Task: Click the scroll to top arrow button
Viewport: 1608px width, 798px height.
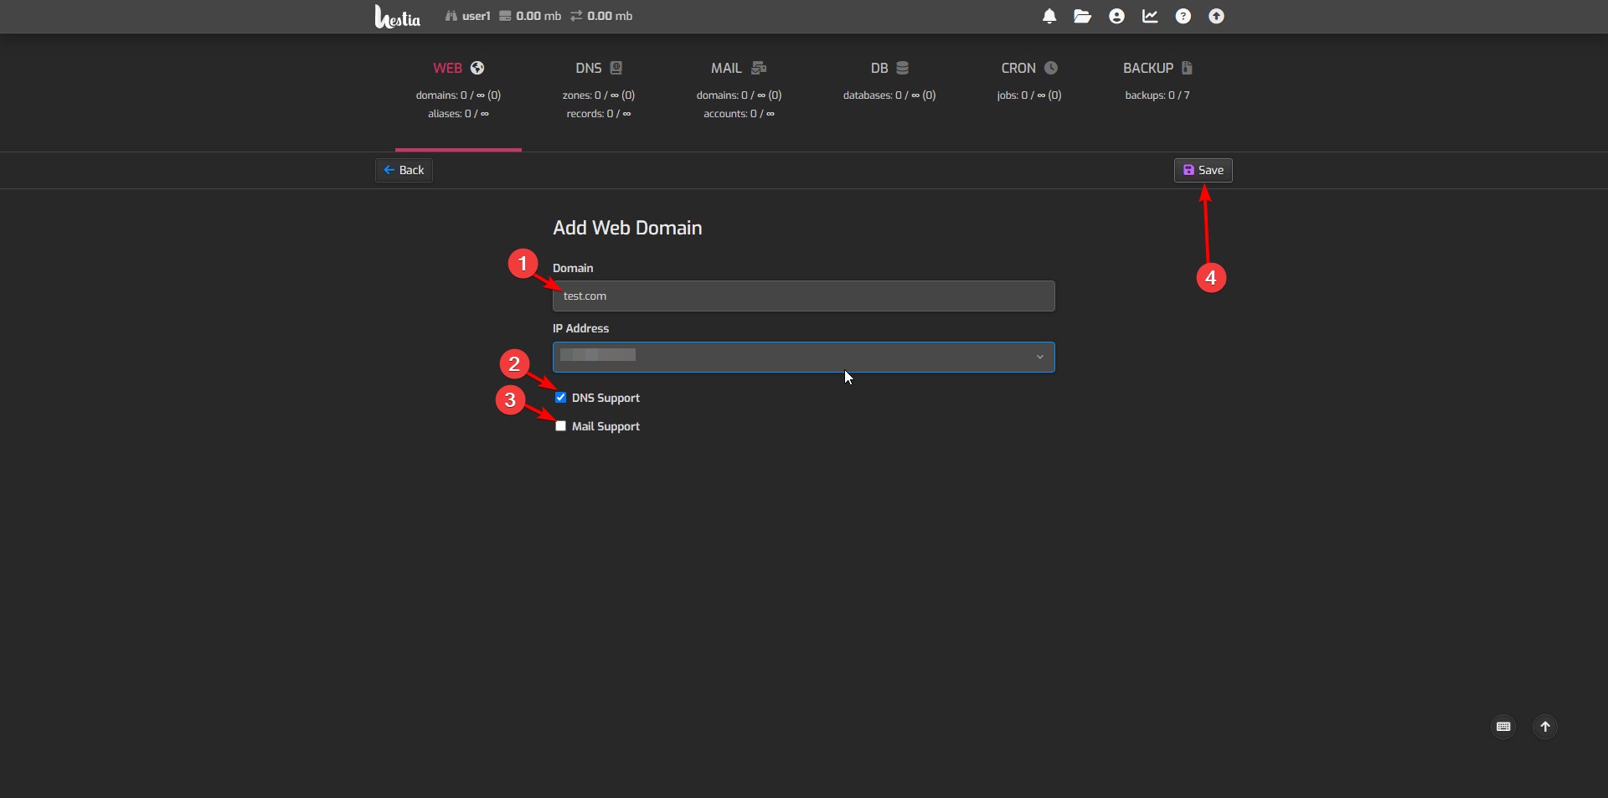Action: [x=1545, y=727]
